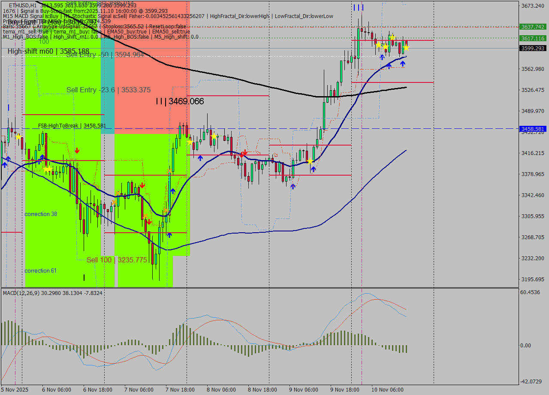The height and width of the screenshot is (395, 549).
Task: Click the black current price tag 3599.293
Action: click(x=532, y=49)
